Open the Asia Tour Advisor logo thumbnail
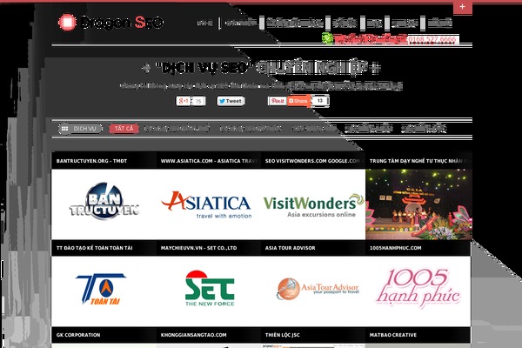The image size is (522, 348). (313, 291)
